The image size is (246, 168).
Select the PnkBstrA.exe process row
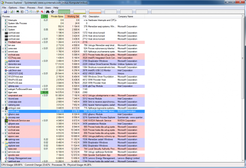click(x=73, y=42)
